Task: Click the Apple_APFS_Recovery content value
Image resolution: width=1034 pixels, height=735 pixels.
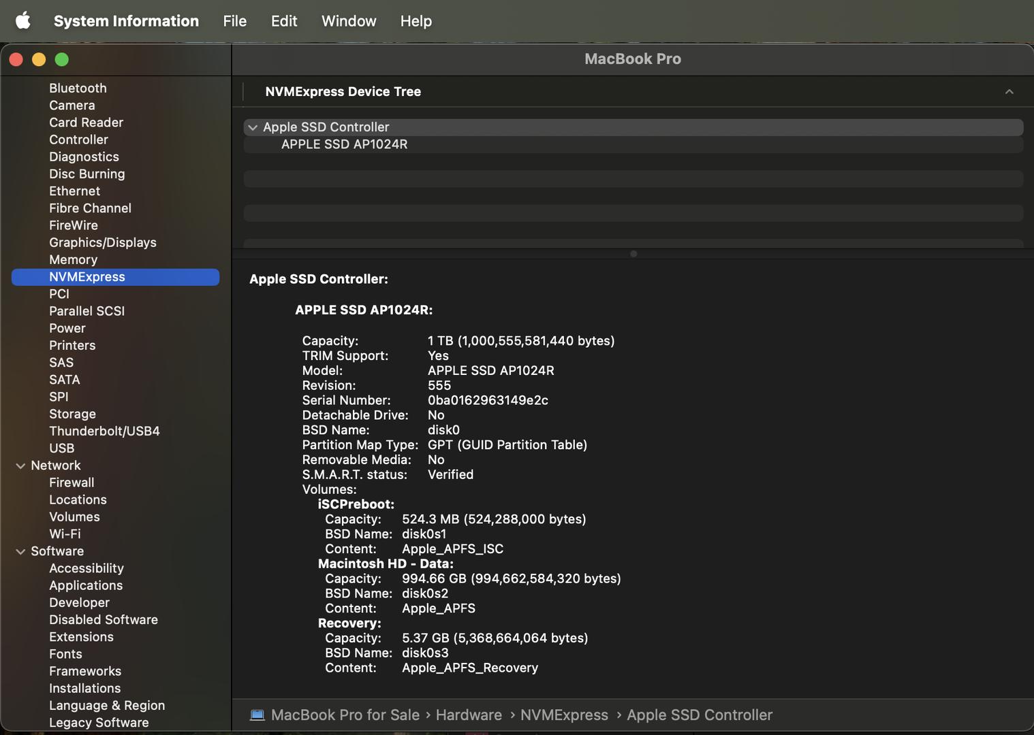Action: [x=470, y=668]
